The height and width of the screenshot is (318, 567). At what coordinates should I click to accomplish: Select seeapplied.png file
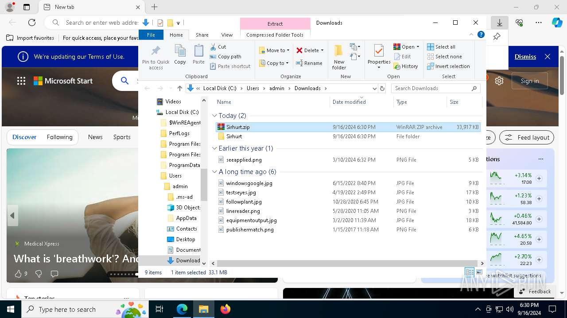(x=348, y=160)
